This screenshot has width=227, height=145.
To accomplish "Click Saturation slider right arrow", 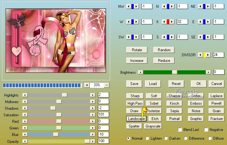I will coord(93,115).
